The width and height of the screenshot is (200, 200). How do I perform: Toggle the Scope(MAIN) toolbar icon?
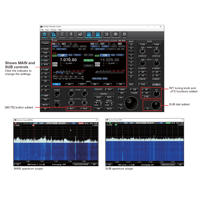(x=89, y=35)
